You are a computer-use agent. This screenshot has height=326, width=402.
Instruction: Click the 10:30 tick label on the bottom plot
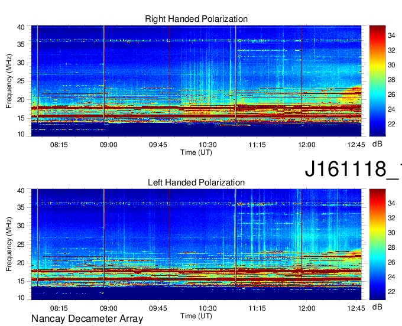click(208, 308)
